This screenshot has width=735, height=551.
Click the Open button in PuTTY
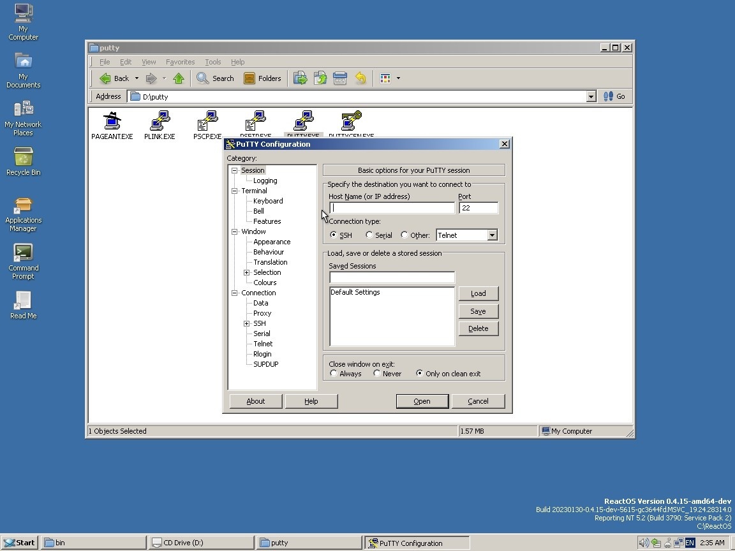[x=422, y=401]
